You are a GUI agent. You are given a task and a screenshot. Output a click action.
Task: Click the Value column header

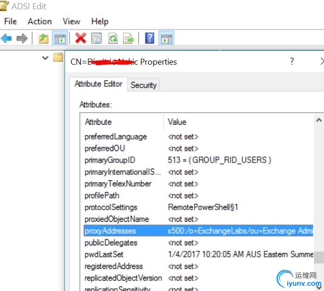pos(238,122)
